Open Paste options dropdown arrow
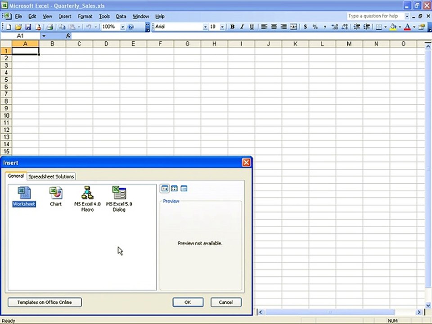Image resolution: width=432 pixels, height=324 pixels. coord(79,27)
